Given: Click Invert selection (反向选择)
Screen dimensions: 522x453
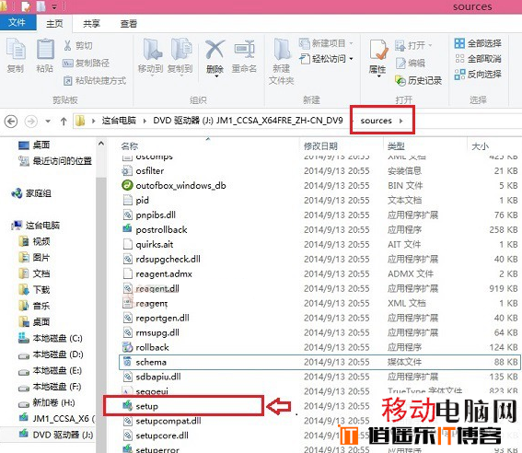Looking at the screenshot, I should (478, 75).
